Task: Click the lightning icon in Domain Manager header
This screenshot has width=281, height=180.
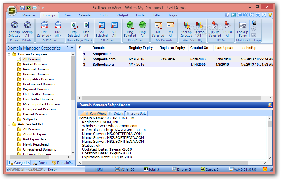Action: point(270,105)
